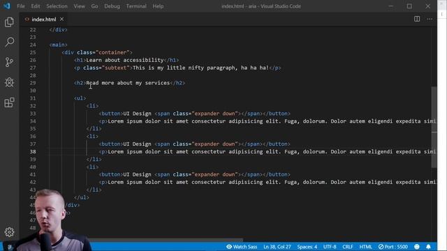Change indentation via Spaces: 4
This screenshot has width=447, height=251.
coord(307,247)
